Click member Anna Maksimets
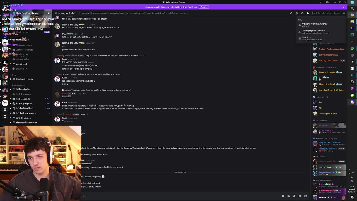Screen dimensions: 357x201 (329, 72)
